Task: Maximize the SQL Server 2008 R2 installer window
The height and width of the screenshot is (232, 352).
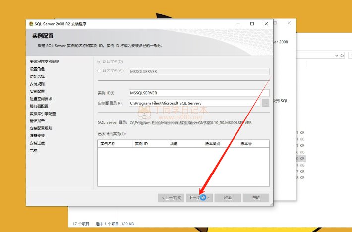Action: (252, 24)
